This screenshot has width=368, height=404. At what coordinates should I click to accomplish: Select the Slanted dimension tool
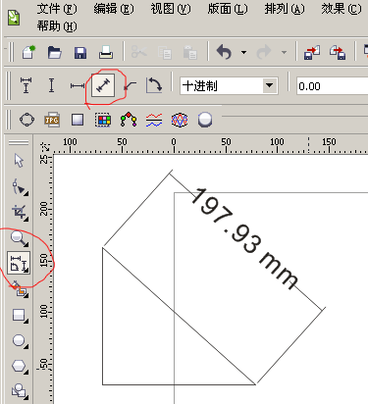point(103,85)
